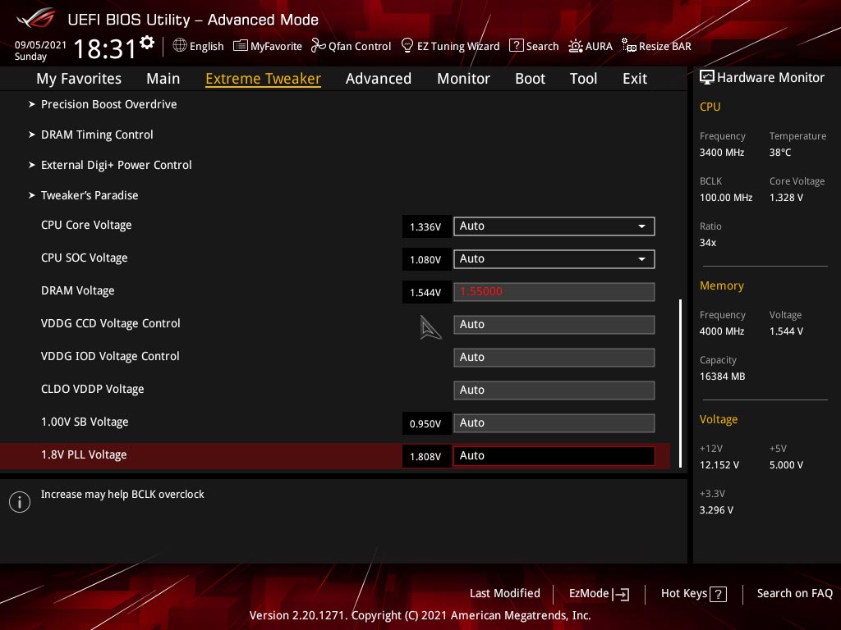Screen dimensions: 841x630
Task: Launch EZ Tuning Wizard label
Action: [458, 46]
